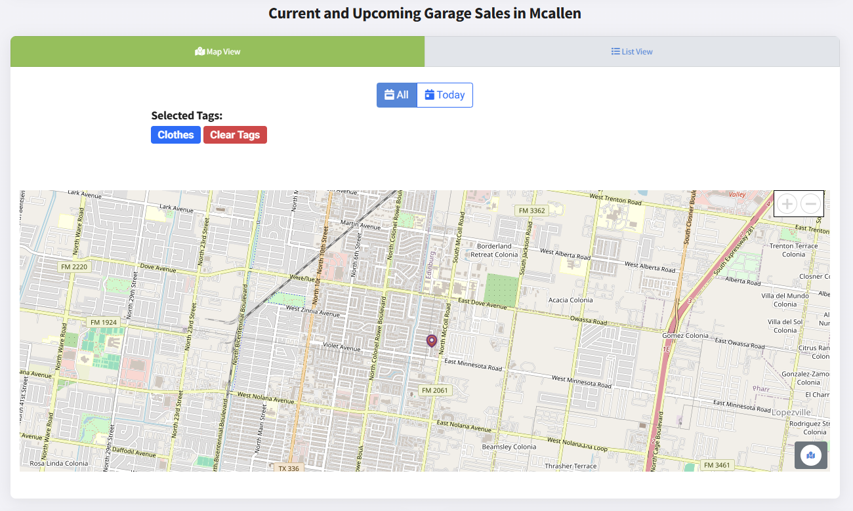Toggle the Today date filter

pyautogui.click(x=445, y=94)
